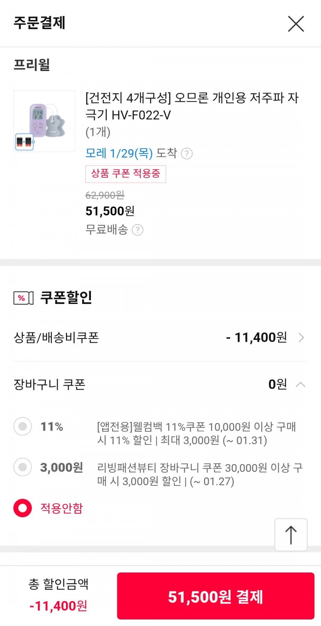Tap the 웰컴백 11%쿠폰 description text
The height and width of the screenshot is (626, 321).
tap(196, 433)
